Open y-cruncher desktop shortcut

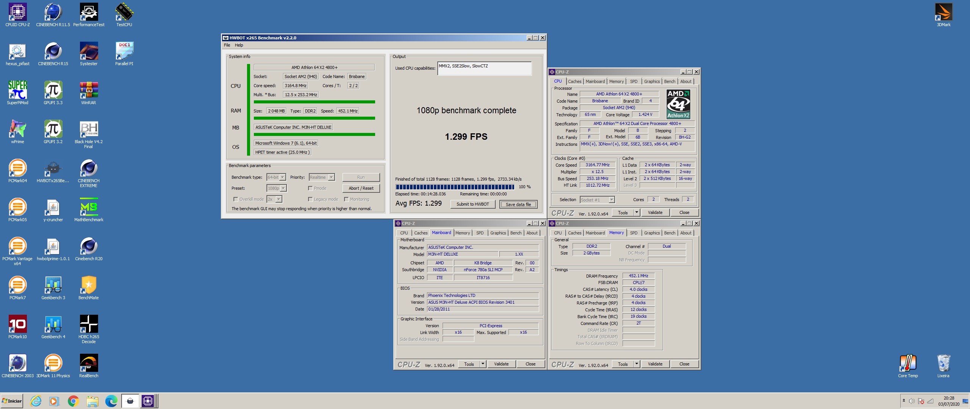pyautogui.click(x=53, y=209)
